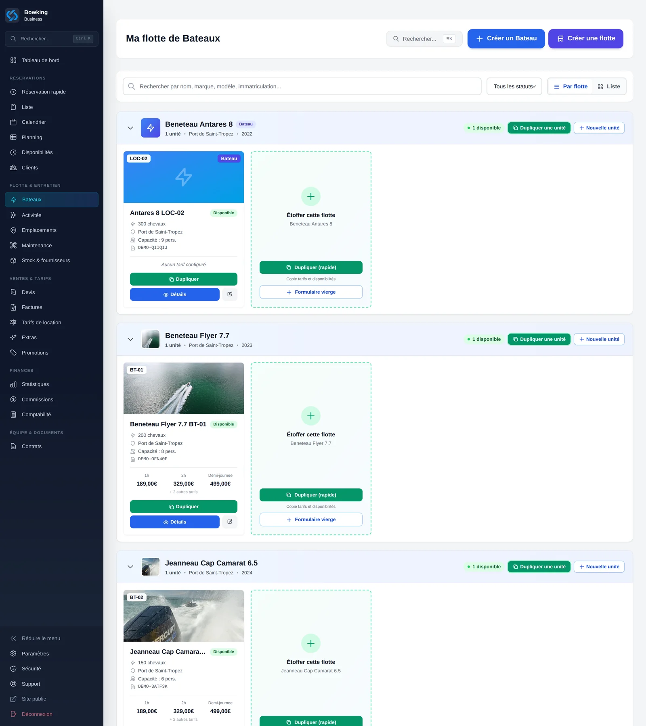Click the Calendrier calendar icon

(x=13, y=122)
